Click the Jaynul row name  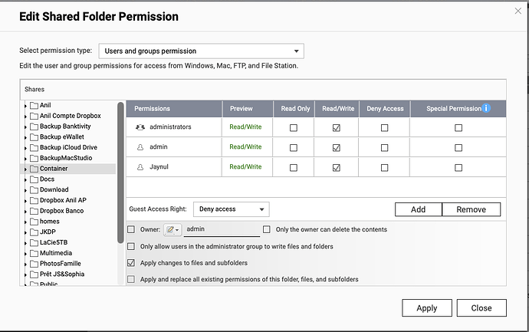(159, 167)
